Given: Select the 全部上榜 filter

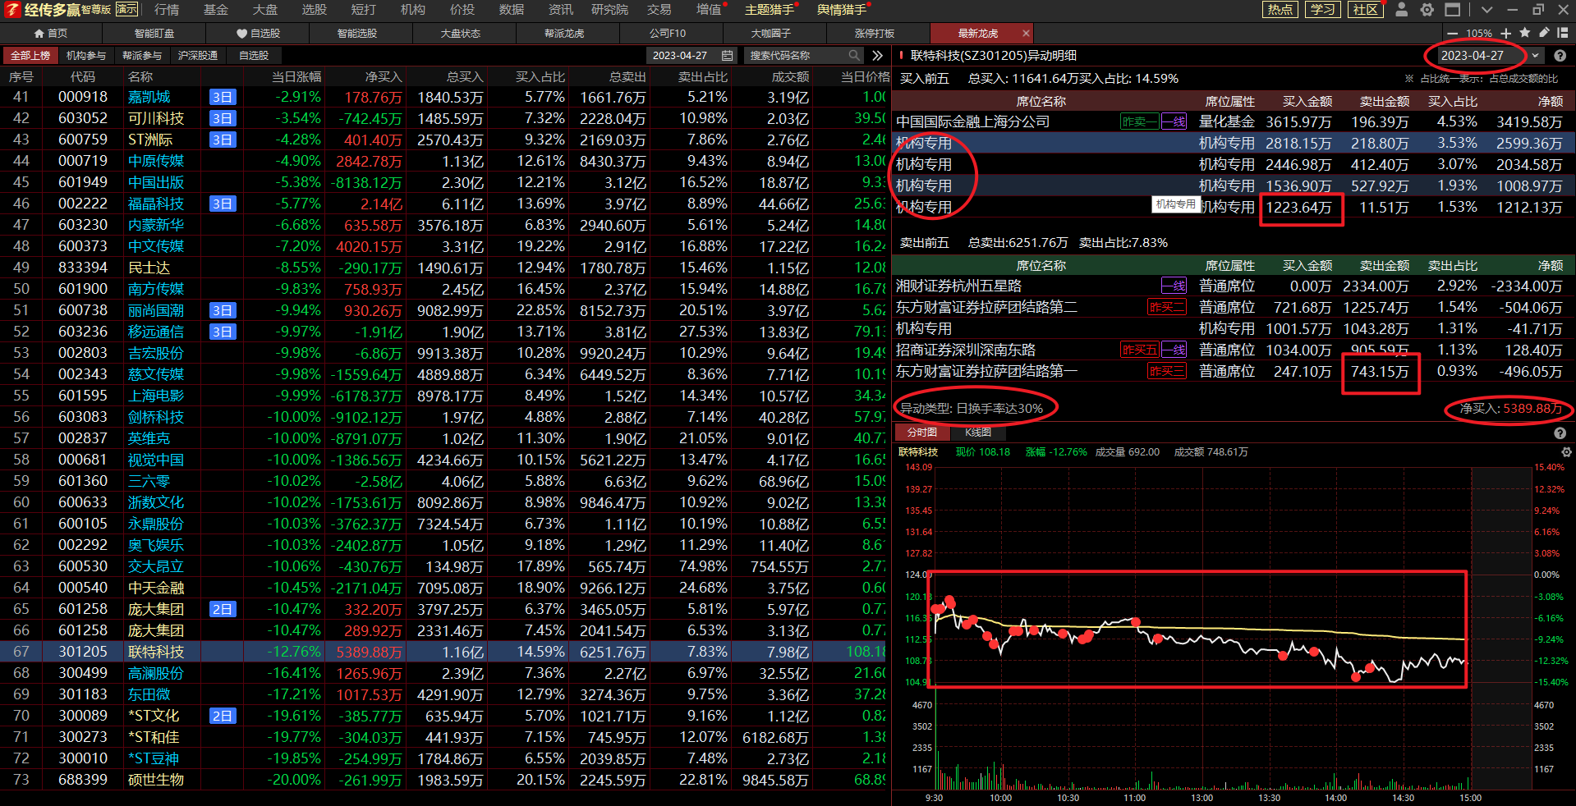Looking at the screenshot, I should pos(30,56).
